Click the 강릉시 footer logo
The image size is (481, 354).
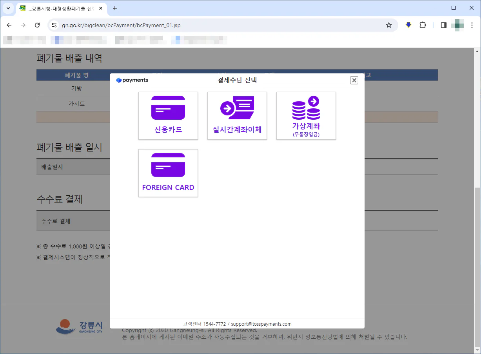click(x=80, y=327)
